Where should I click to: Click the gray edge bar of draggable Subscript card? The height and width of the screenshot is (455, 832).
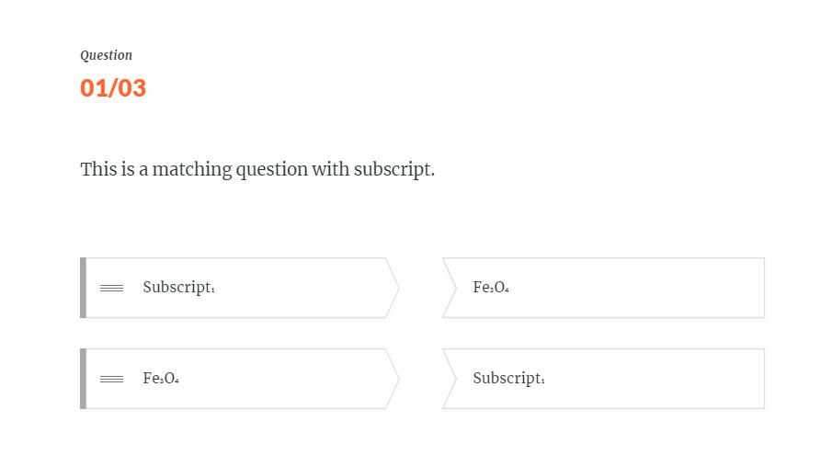pos(83,288)
